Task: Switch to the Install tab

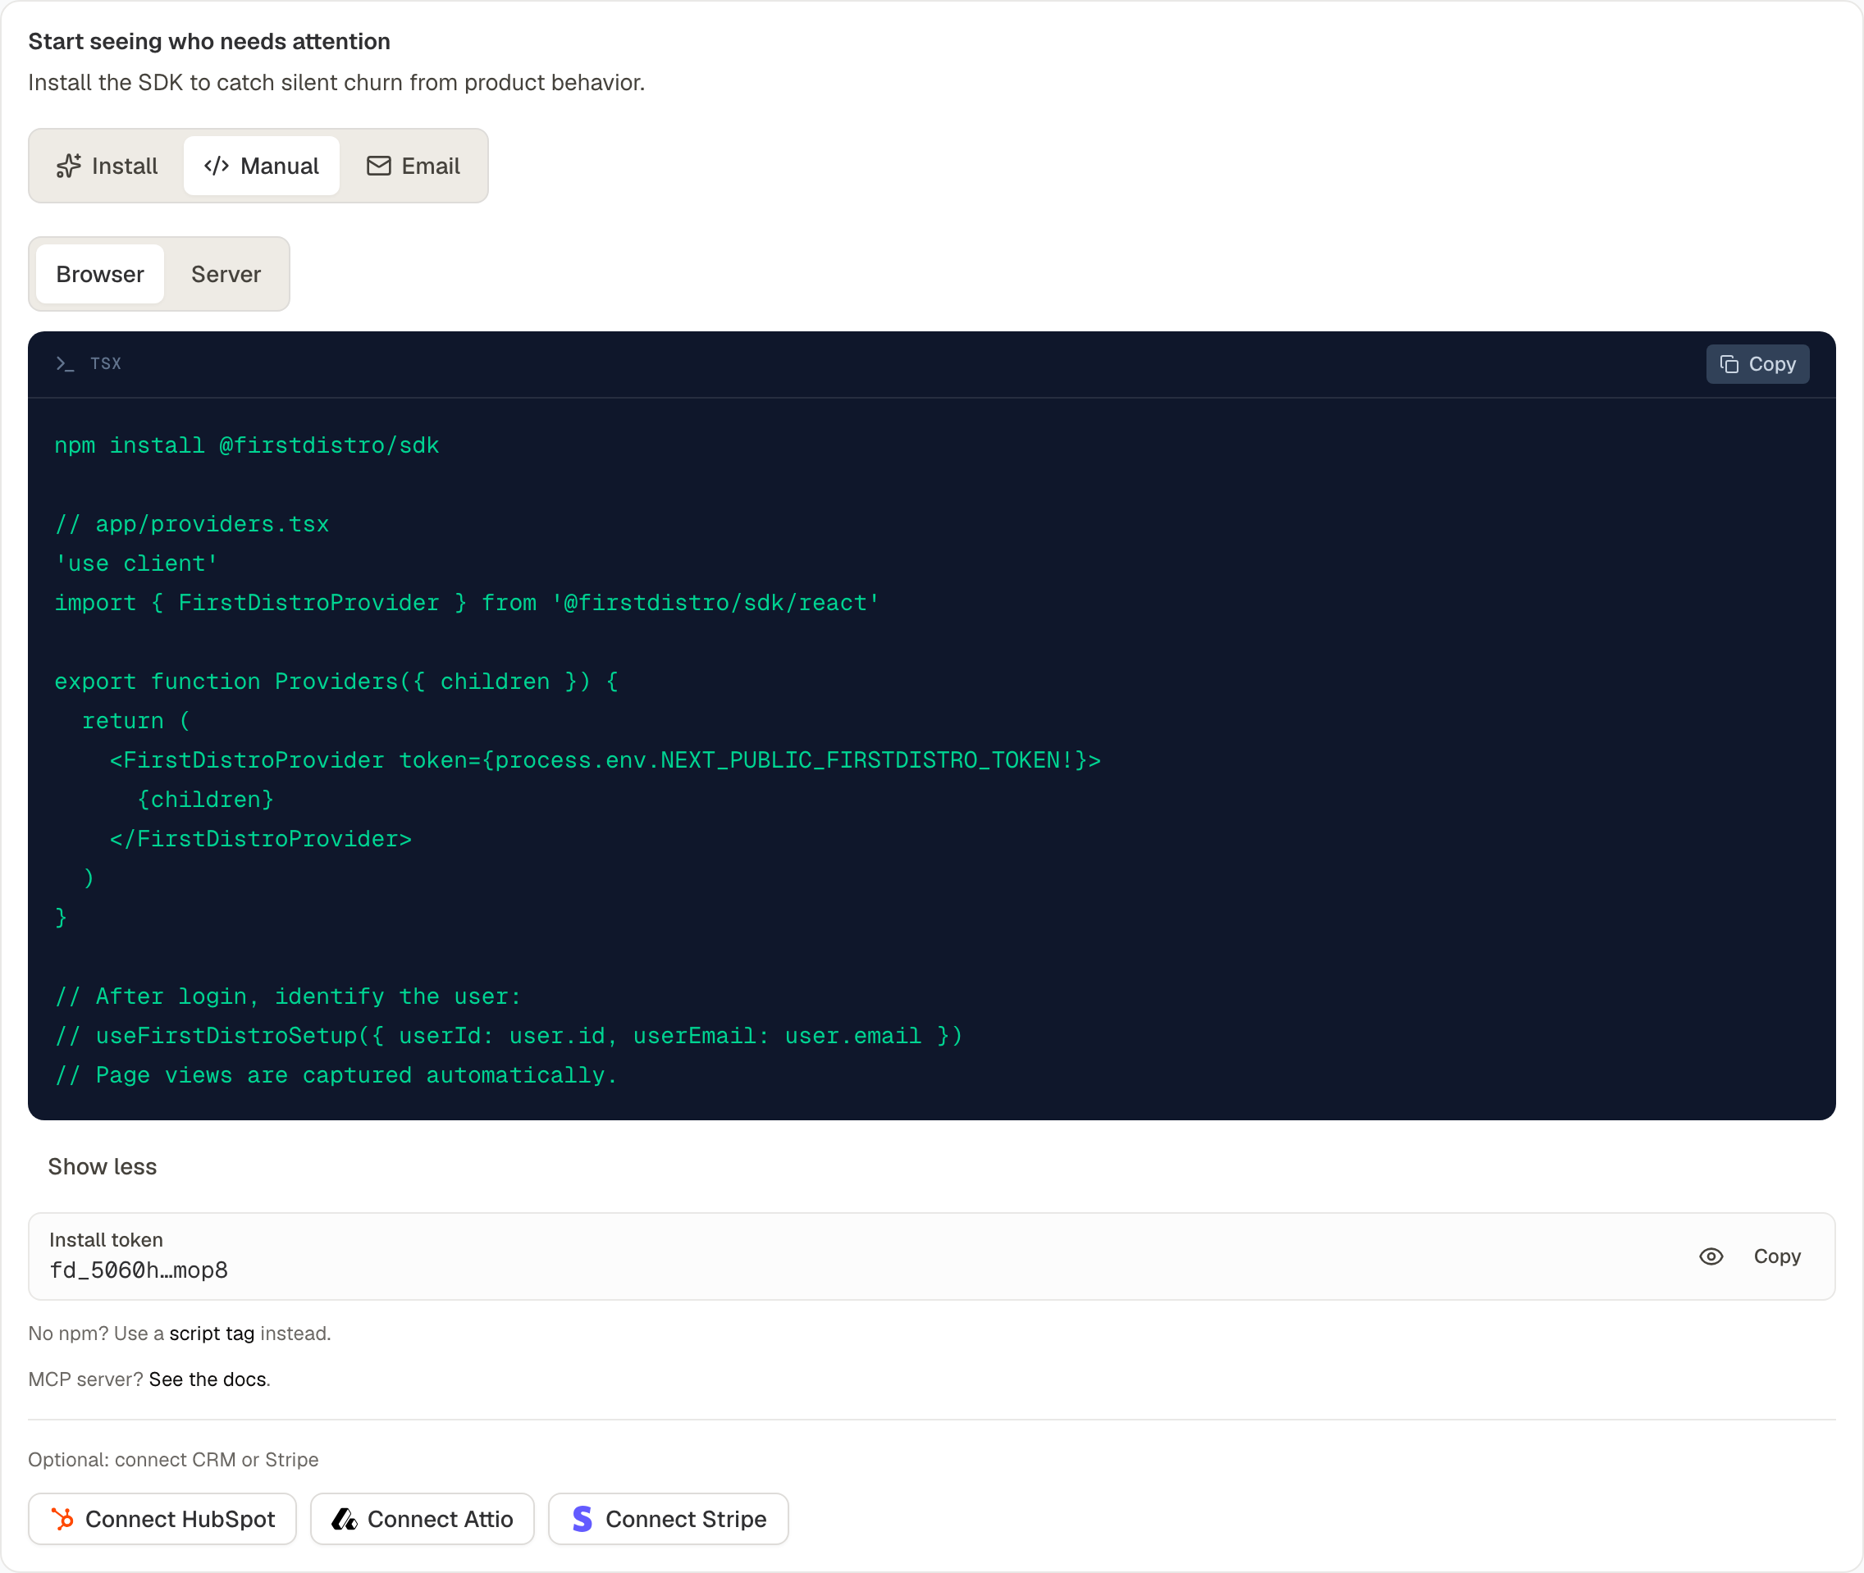Action: [x=107, y=166]
